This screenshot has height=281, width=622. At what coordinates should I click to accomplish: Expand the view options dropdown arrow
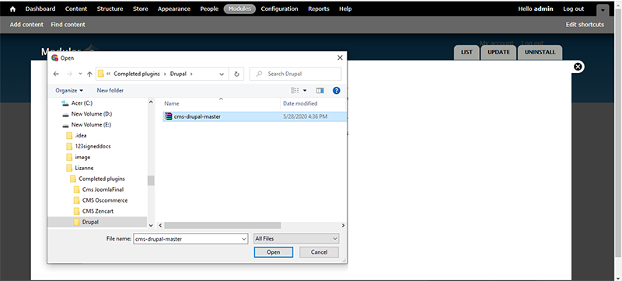pos(305,91)
